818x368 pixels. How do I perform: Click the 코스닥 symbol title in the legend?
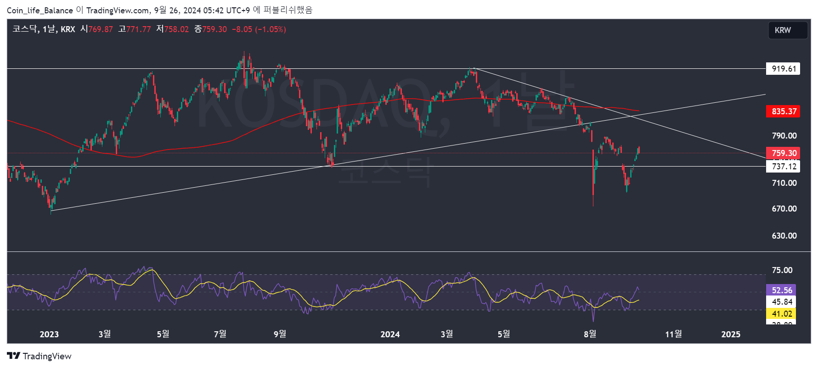[25, 29]
